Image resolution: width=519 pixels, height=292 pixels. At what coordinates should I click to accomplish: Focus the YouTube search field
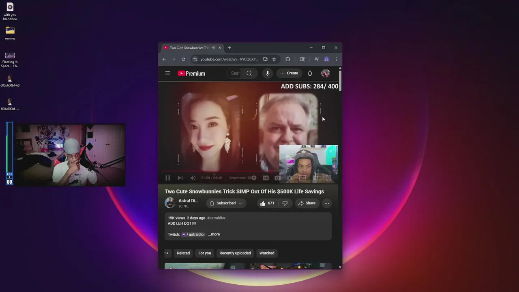pyautogui.click(x=235, y=73)
